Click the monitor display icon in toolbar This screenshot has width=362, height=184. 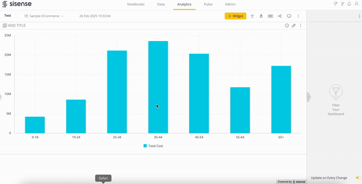click(x=289, y=16)
